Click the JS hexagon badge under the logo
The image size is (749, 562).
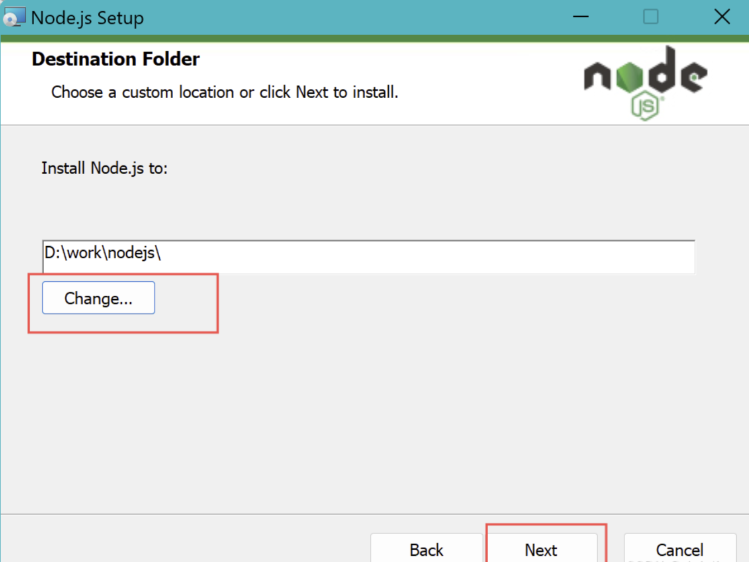[646, 105]
